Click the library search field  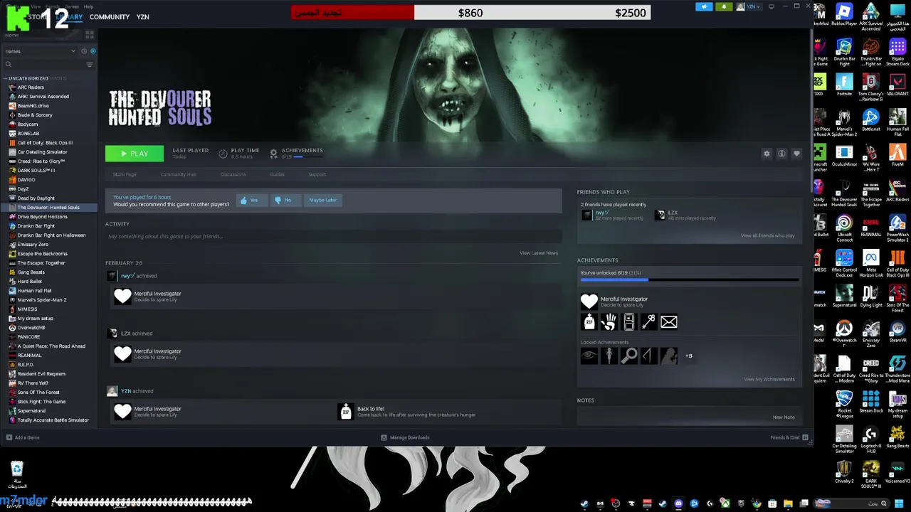(43, 65)
